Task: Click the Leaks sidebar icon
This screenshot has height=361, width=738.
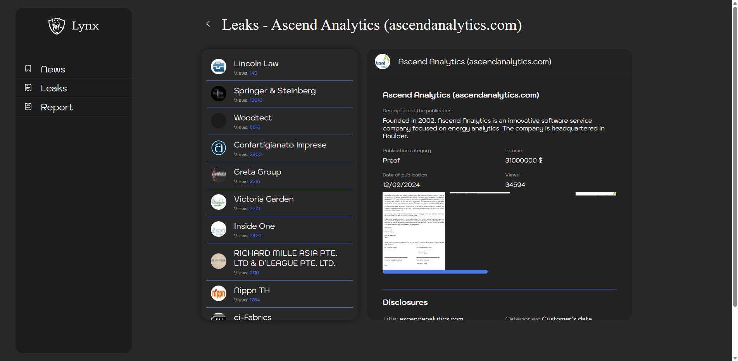Action: tap(28, 88)
